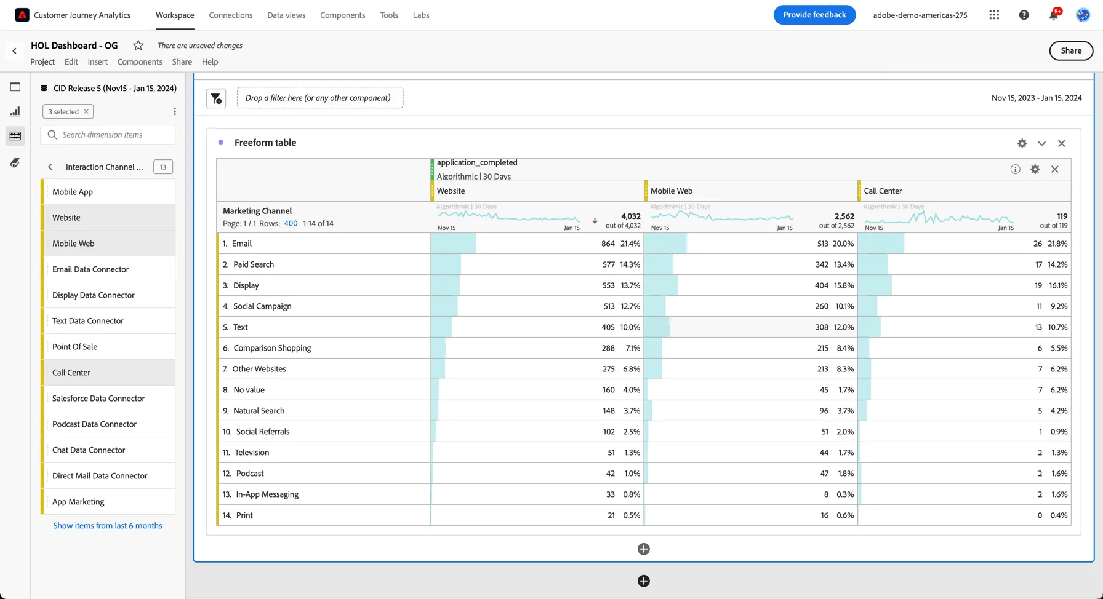1103x599 pixels.
Task: Clear the 3 selected tag
Action: (x=86, y=111)
